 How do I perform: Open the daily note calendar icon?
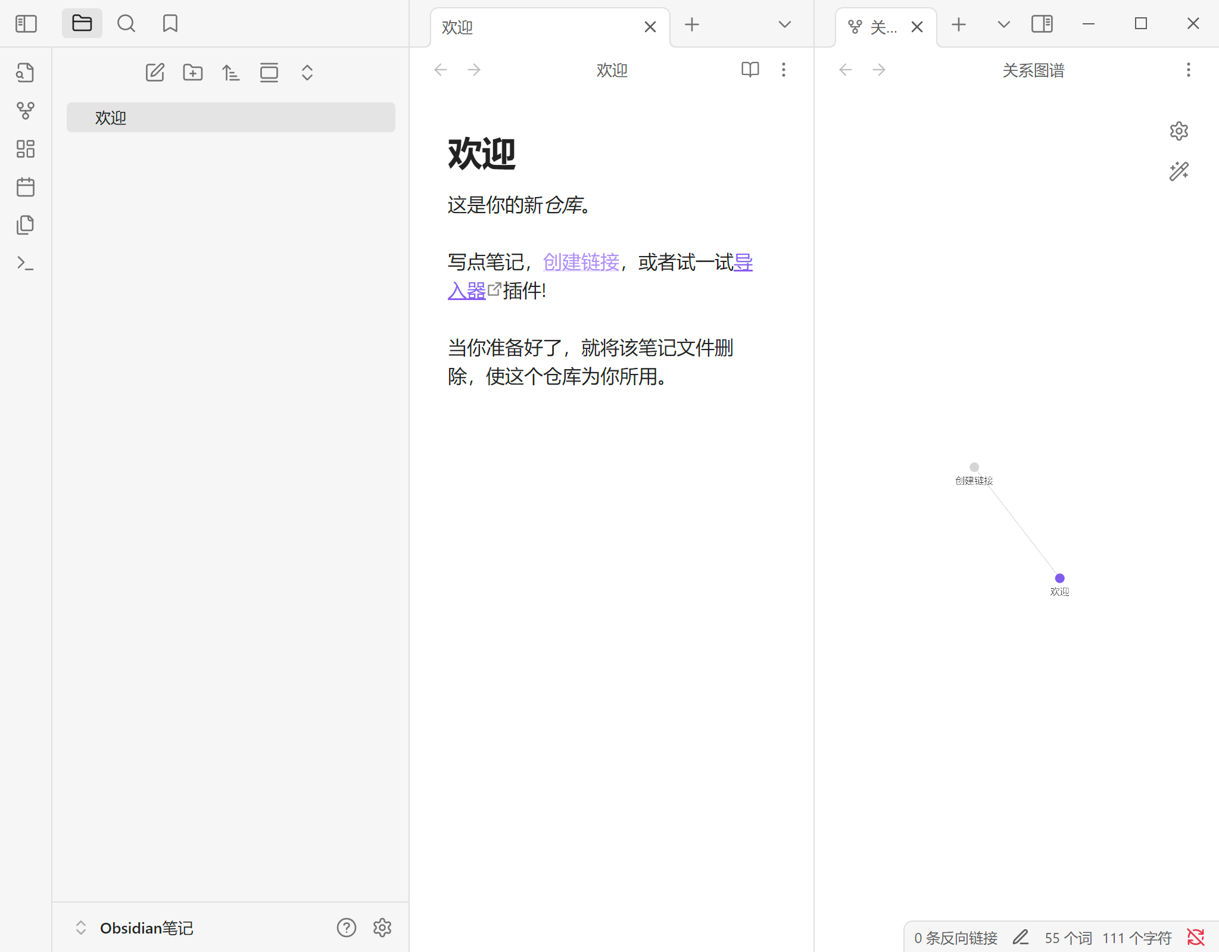coord(25,186)
